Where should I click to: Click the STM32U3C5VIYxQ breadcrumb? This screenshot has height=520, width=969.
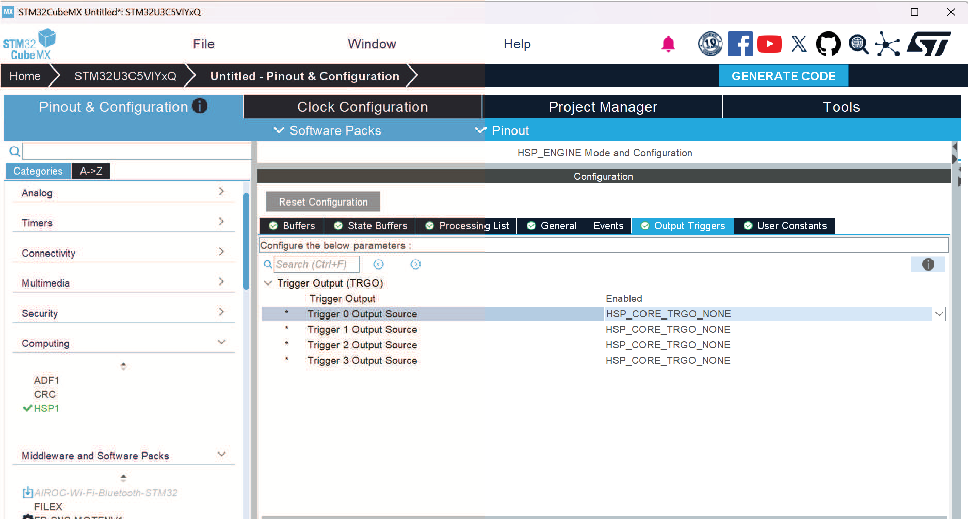click(125, 76)
